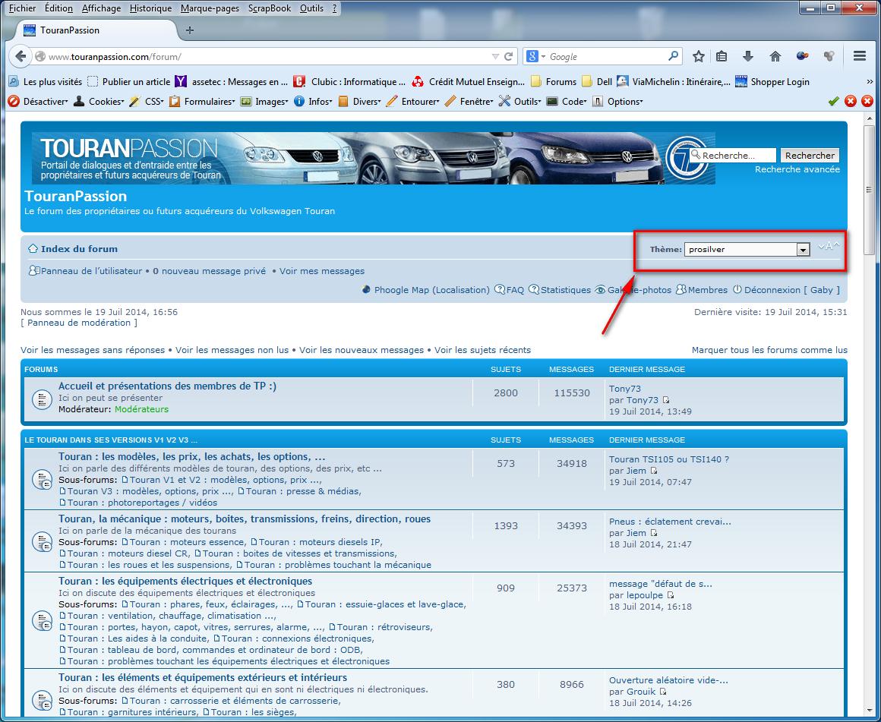
Task: Open the Firefox hamburger menu
Action: tap(860, 56)
